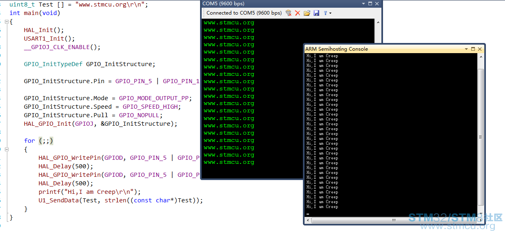Save COM5 output with the floppy disk icon
This screenshot has height=236, width=505.
click(x=316, y=13)
